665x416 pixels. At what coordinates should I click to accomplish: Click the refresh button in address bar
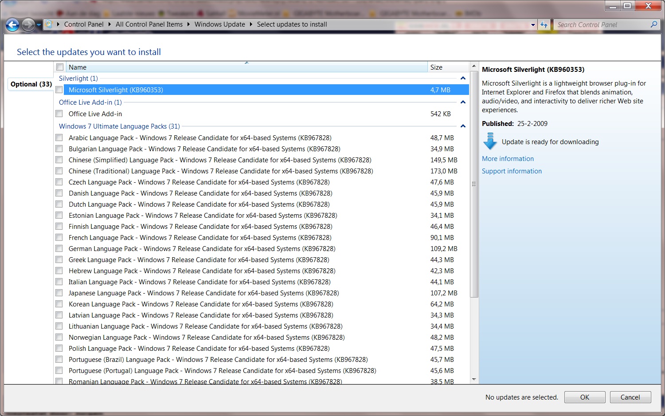[544, 25]
